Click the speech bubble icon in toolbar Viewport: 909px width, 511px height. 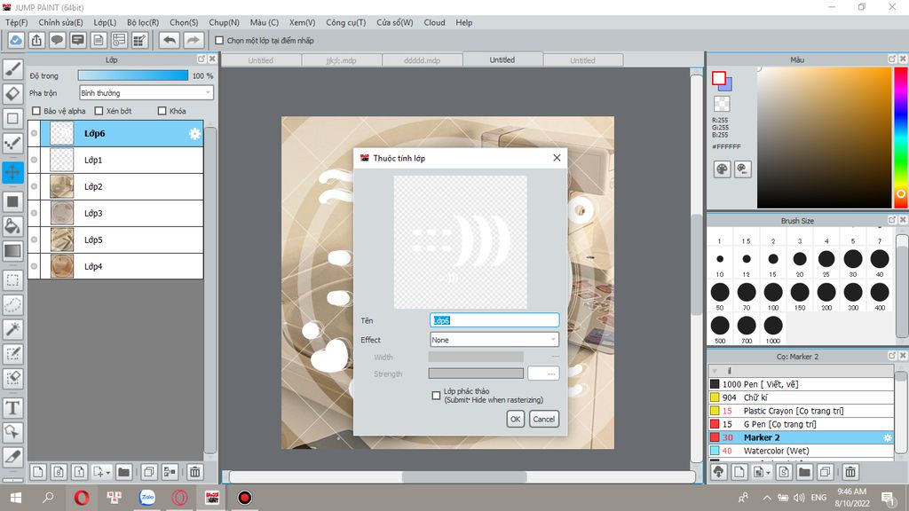click(x=57, y=40)
